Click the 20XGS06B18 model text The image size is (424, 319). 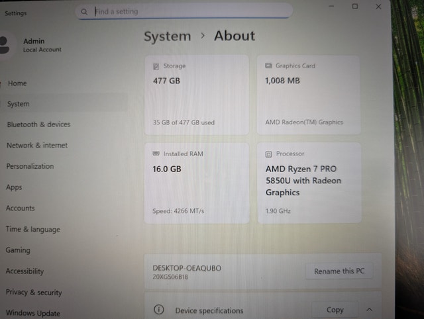[x=170, y=277]
